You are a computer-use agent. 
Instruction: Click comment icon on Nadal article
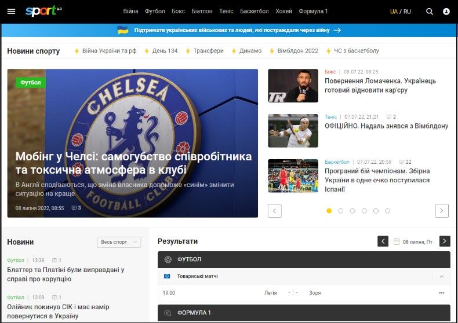click(389, 117)
